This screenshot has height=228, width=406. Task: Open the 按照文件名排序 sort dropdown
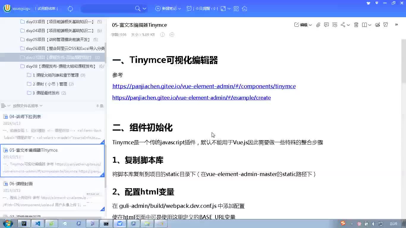pos(28,106)
